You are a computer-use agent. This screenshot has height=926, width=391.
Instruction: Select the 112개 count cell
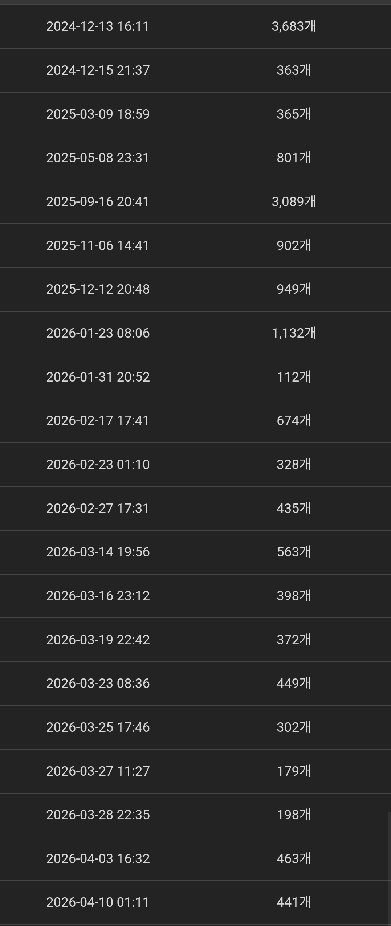pyautogui.click(x=294, y=377)
